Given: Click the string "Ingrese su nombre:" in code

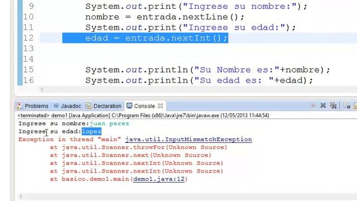Looking at the screenshot, I should pyautogui.click(x=240, y=6).
